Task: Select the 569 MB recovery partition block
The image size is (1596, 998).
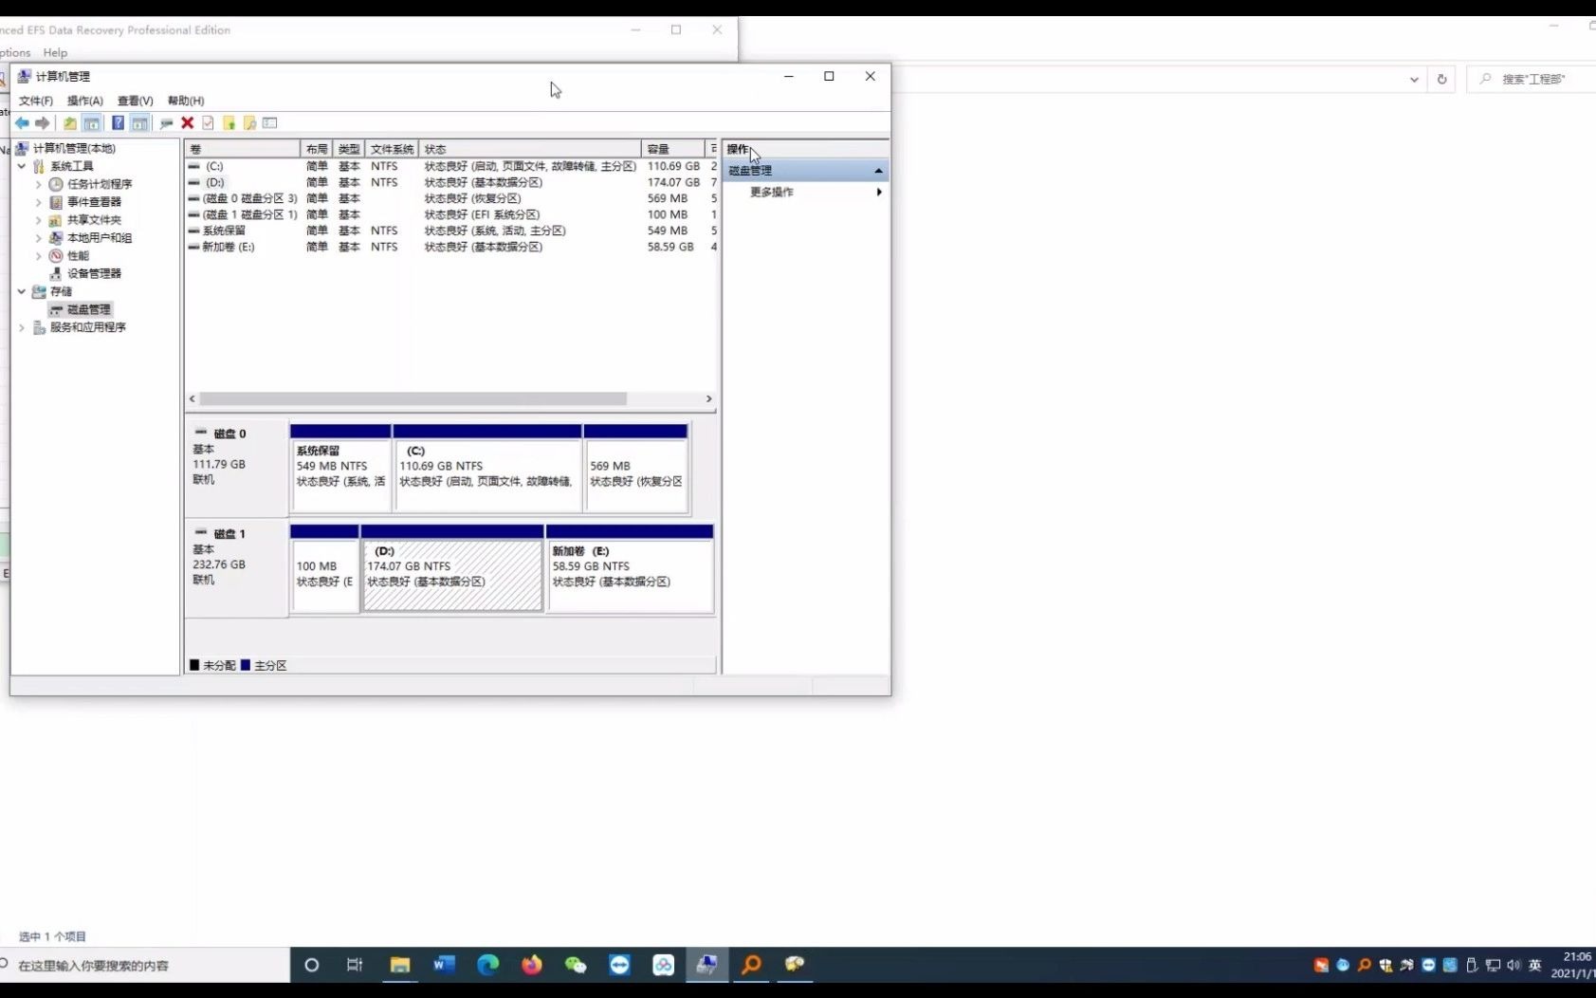Action: pyautogui.click(x=636, y=469)
